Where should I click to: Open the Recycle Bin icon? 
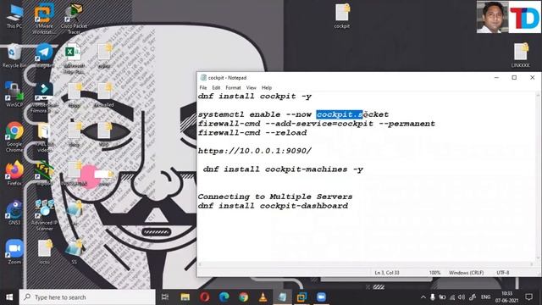click(14, 56)
